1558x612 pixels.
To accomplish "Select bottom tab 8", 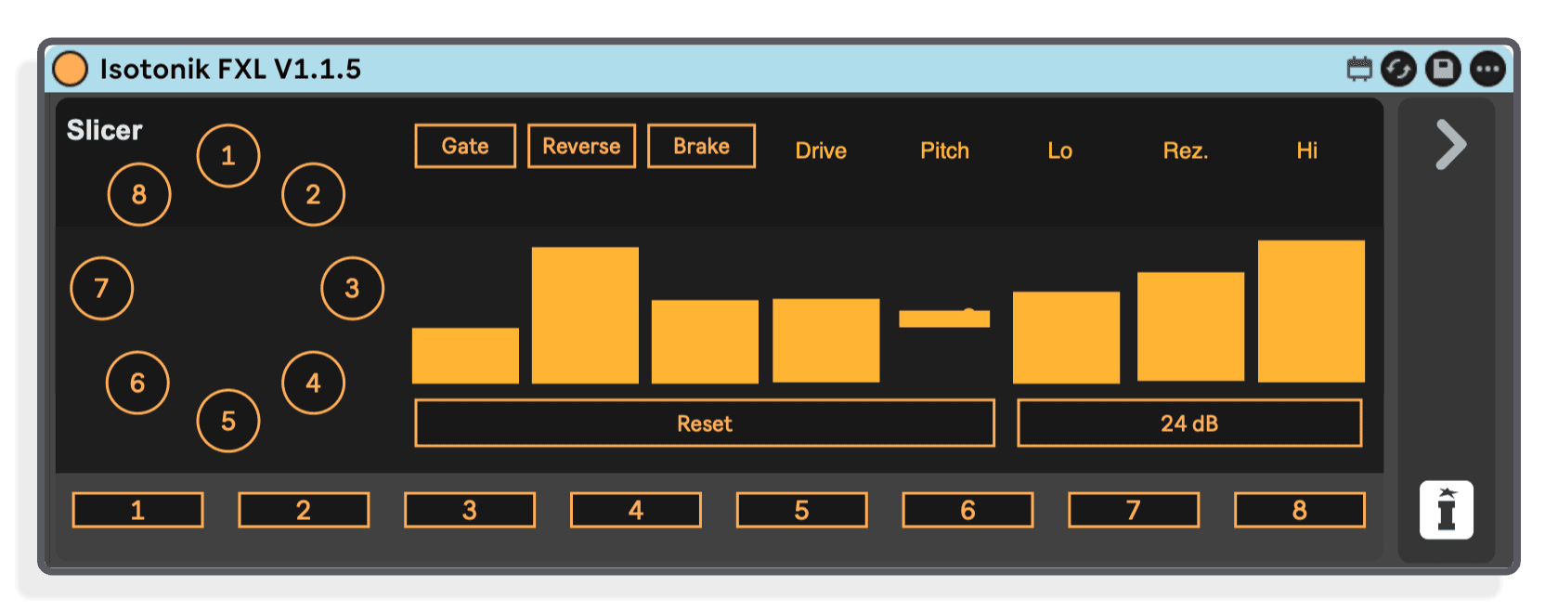I will 1300,510.
